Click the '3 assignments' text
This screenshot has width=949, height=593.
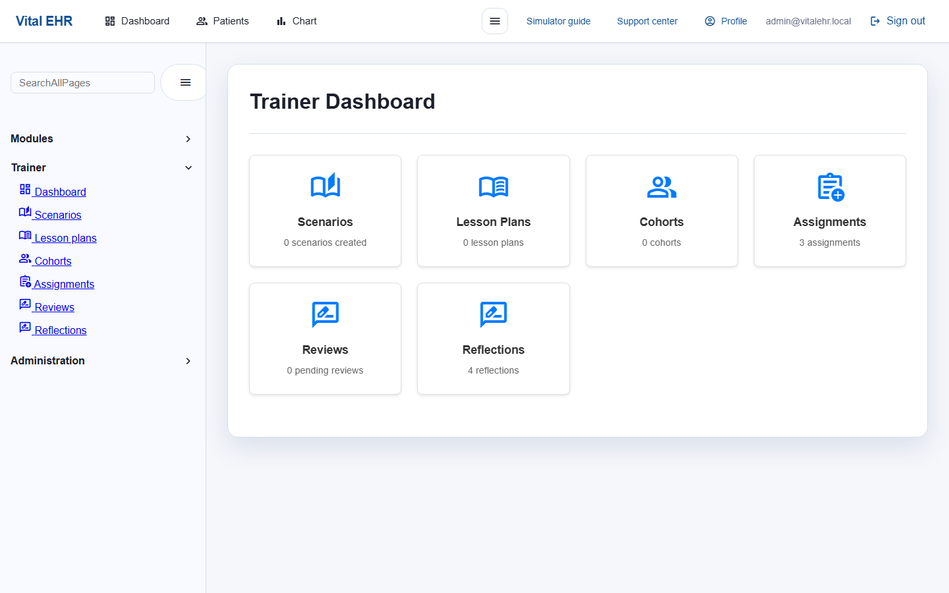click(x=830, y=242)
